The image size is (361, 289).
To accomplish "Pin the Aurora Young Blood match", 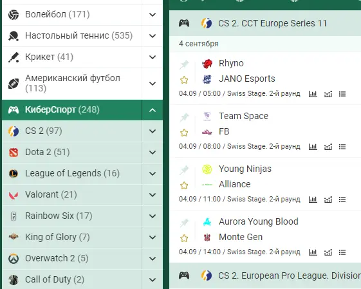I will point(184,223).
